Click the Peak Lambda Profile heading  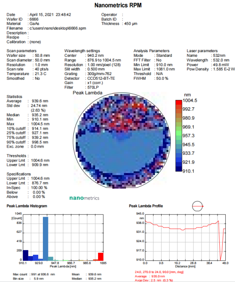click(x=146, y=206)
